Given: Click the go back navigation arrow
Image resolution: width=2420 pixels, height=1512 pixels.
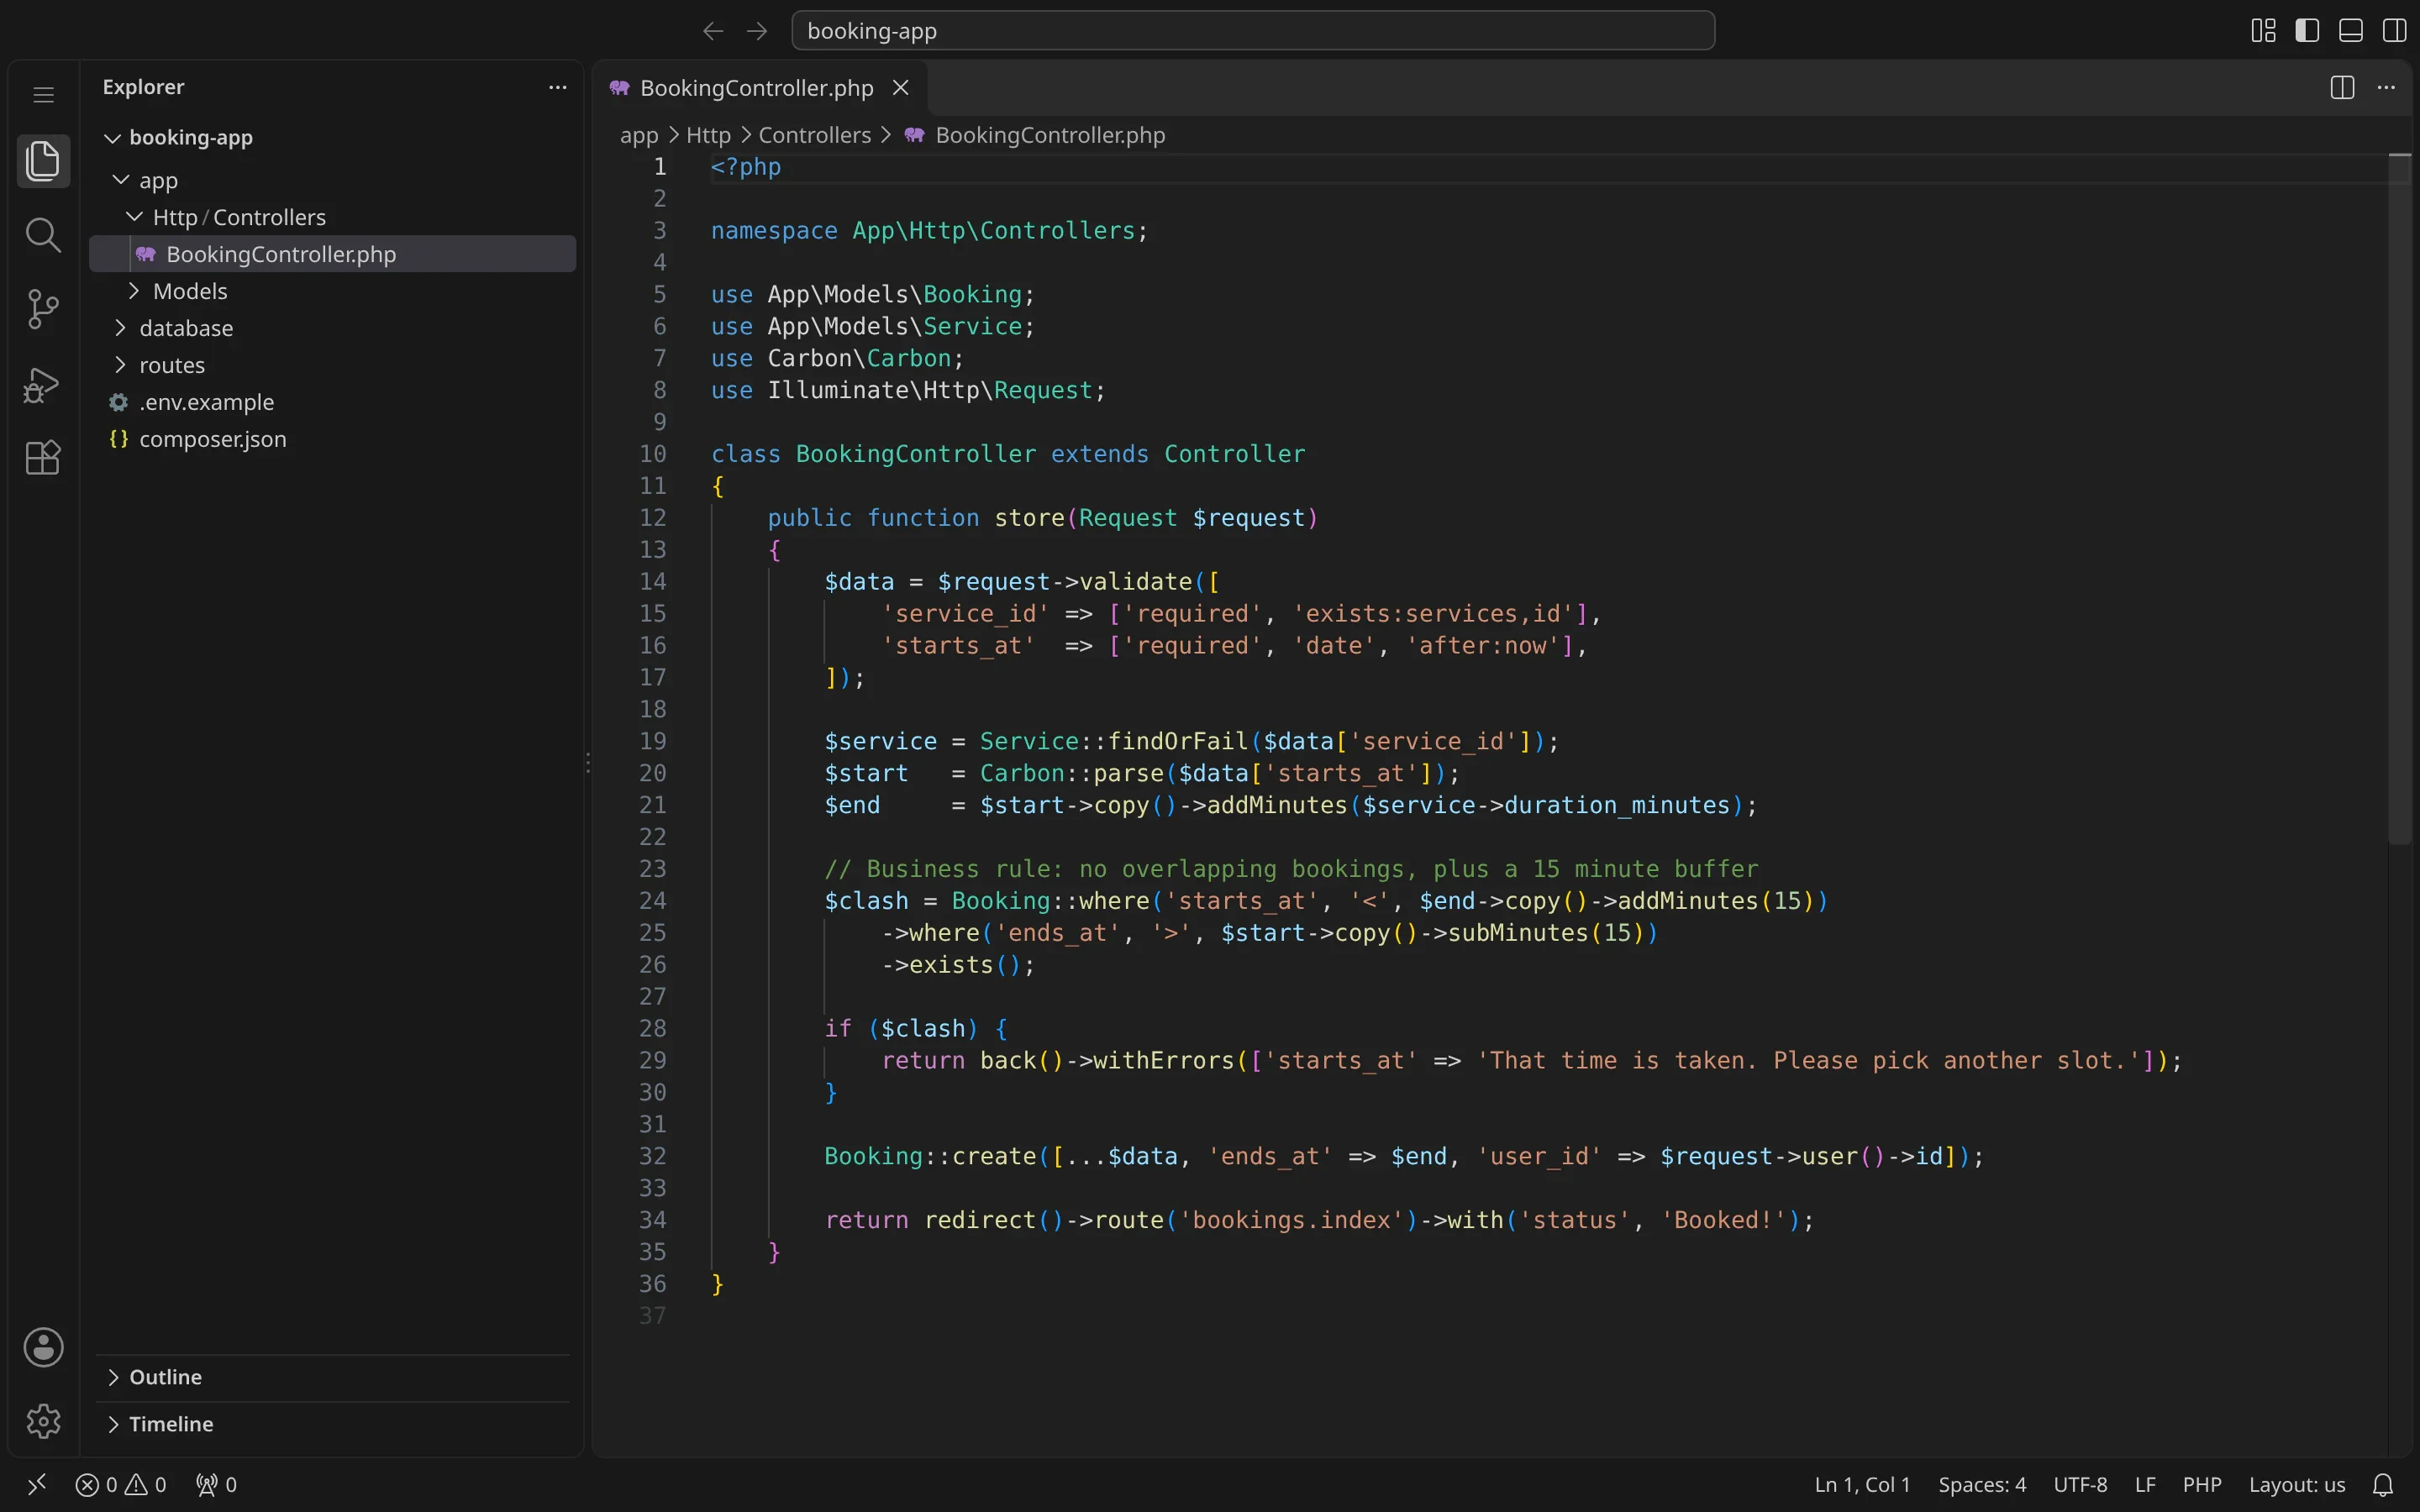Looking at the screenshot, I should pyautogui.click(x=713, y=31).
